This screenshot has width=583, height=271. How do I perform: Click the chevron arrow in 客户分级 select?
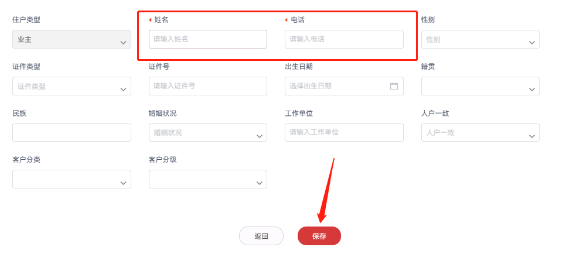pos(260,183)
